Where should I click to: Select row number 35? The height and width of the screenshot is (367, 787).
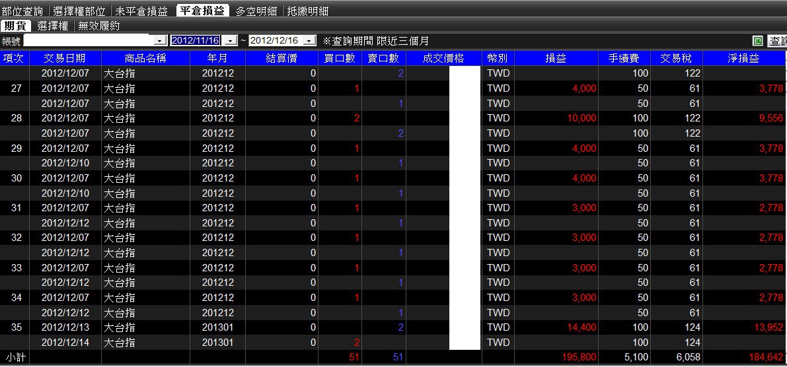(16, 327)
